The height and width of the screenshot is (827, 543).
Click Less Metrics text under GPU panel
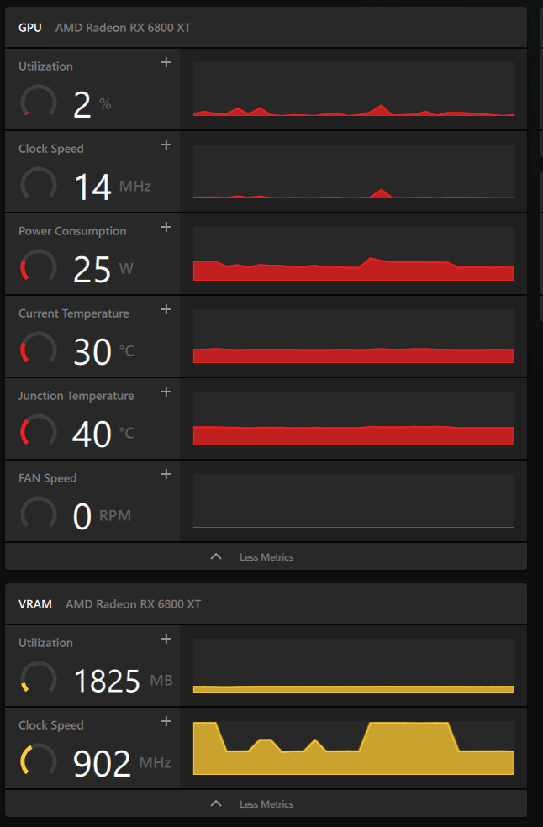(266, 557)
